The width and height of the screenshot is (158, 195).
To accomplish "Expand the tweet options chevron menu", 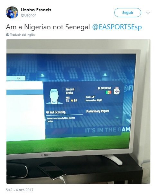I will tap(148, 13).
